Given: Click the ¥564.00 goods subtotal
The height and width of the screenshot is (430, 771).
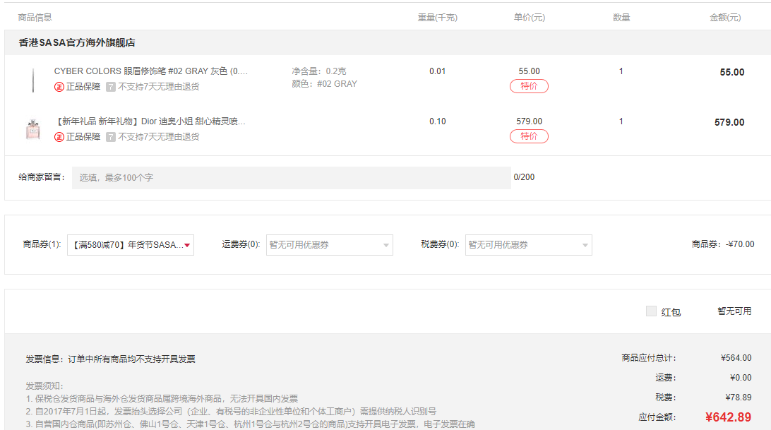Looking at the screenshot, I should [x=736, y=358].
